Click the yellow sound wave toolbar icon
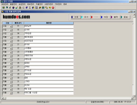 coord(50,8)
